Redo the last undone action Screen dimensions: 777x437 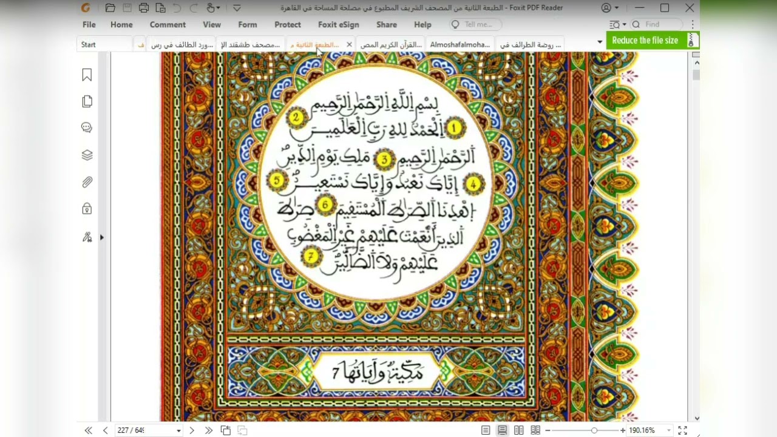pos(194,8)
